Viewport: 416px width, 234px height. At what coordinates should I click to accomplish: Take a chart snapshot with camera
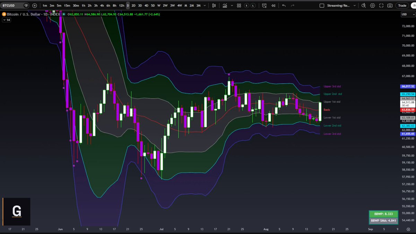pos(390,6)
